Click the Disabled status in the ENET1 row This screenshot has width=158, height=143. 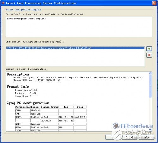pyautogui.click(x=35, y=124)
